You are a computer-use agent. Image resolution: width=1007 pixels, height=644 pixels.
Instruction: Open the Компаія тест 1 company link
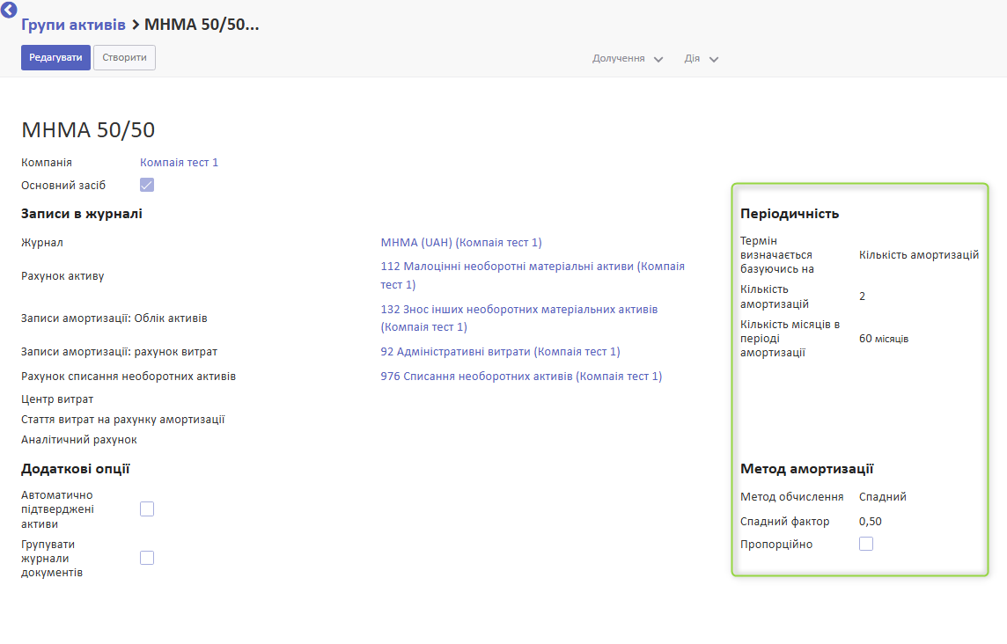point(180,163)
